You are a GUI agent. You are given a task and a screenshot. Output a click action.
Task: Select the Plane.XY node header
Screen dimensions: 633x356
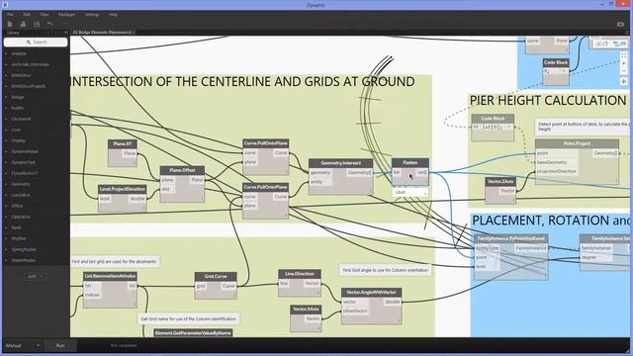[123, 144]
